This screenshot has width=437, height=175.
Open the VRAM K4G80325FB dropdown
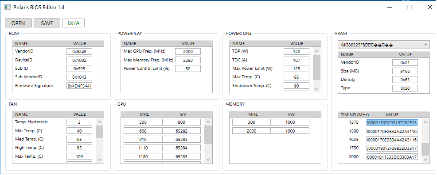383,45
